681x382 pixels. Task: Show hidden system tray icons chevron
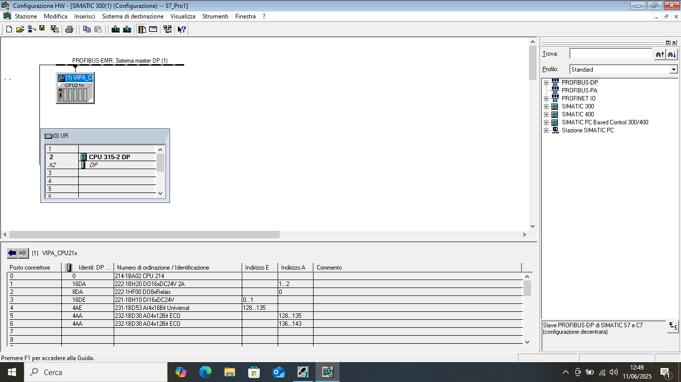point(566,372)
